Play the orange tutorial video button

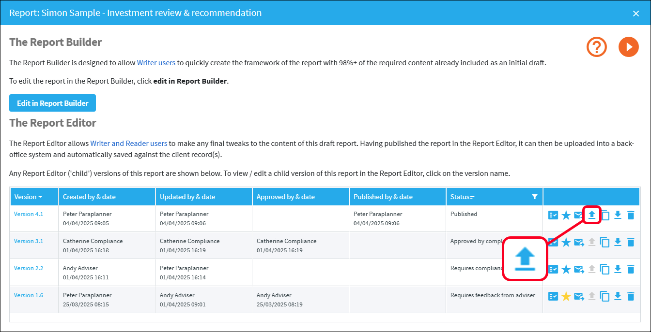click(x=629, y=47)
